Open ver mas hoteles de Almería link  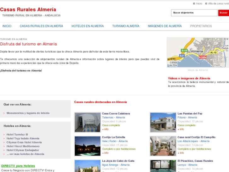(x=25, y=154)
